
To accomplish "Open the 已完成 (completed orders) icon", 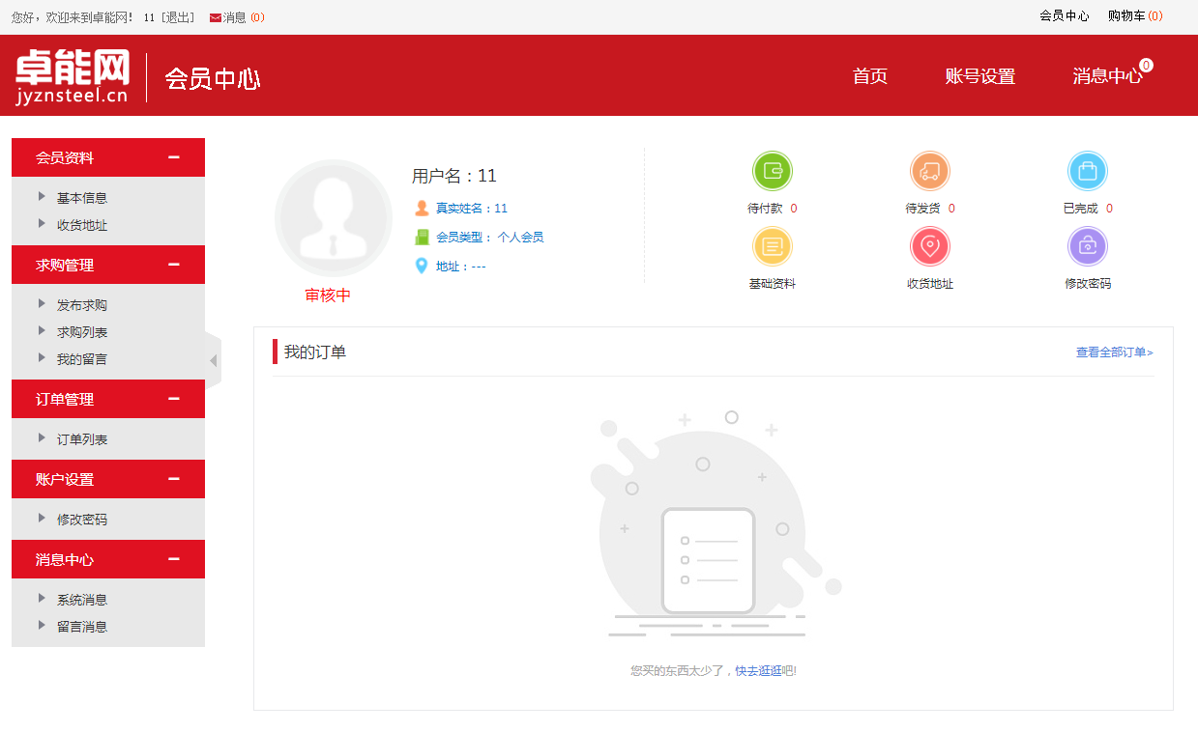I will point(1087,171).
